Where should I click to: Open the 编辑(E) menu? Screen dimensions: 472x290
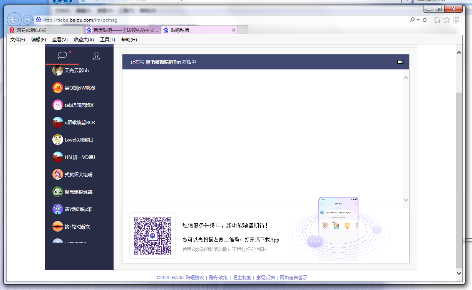[x=38, y=40]
